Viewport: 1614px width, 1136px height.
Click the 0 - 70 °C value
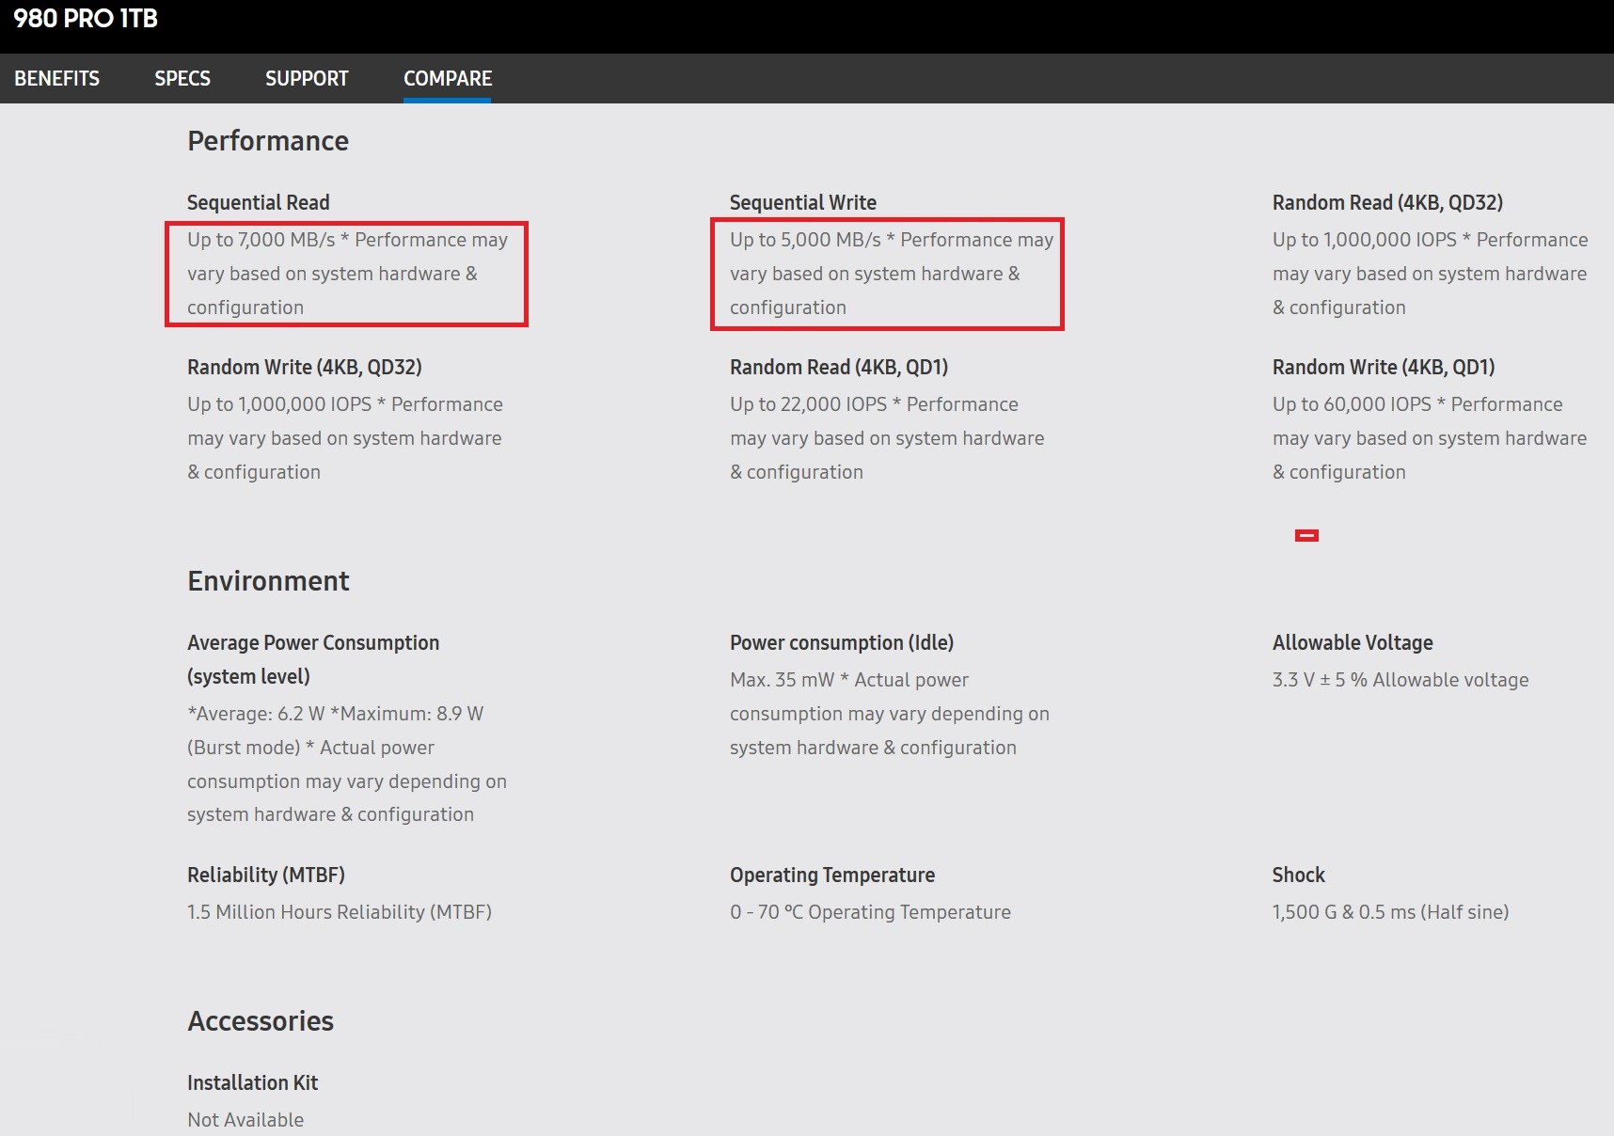pyautogui.click(x=870, y=912)
